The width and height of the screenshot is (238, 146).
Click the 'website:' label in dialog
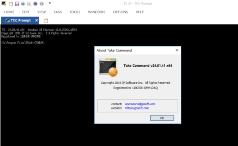[x=116, y=108]
